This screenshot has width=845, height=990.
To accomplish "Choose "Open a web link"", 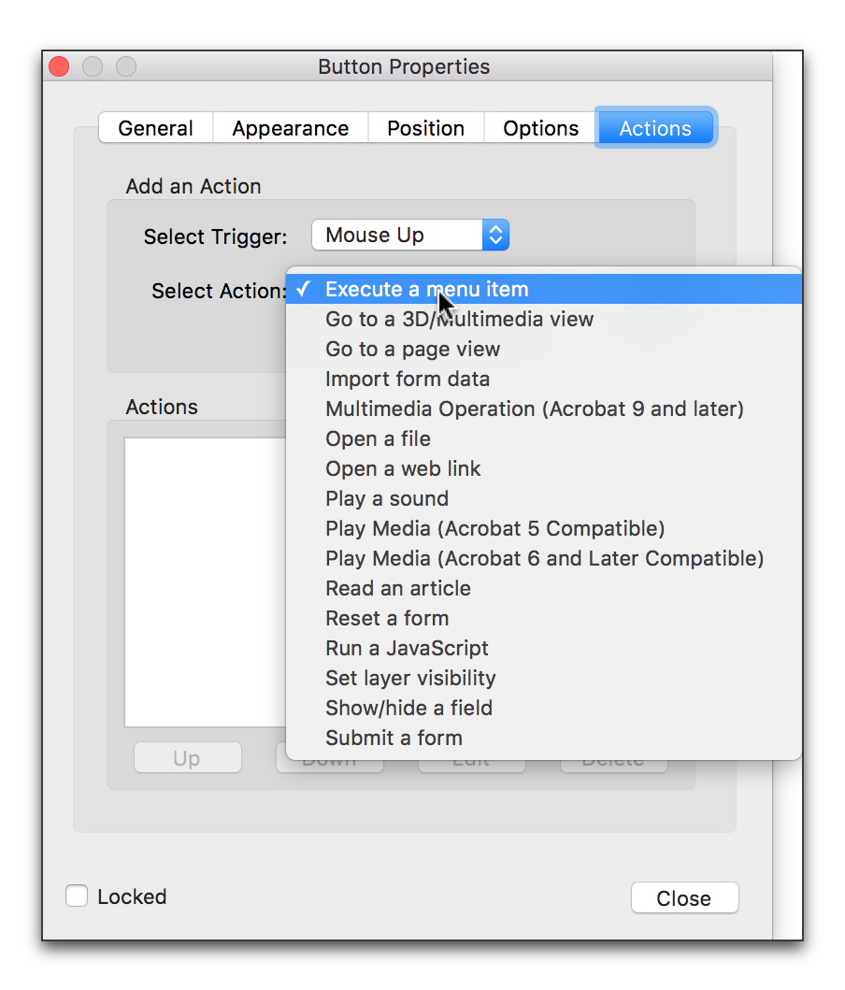I will (x=402, y=468).
